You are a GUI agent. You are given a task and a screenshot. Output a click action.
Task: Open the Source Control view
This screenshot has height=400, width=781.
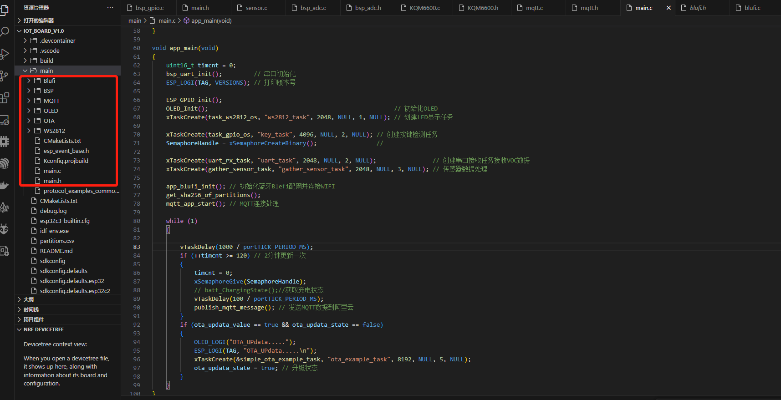point(4,76)
